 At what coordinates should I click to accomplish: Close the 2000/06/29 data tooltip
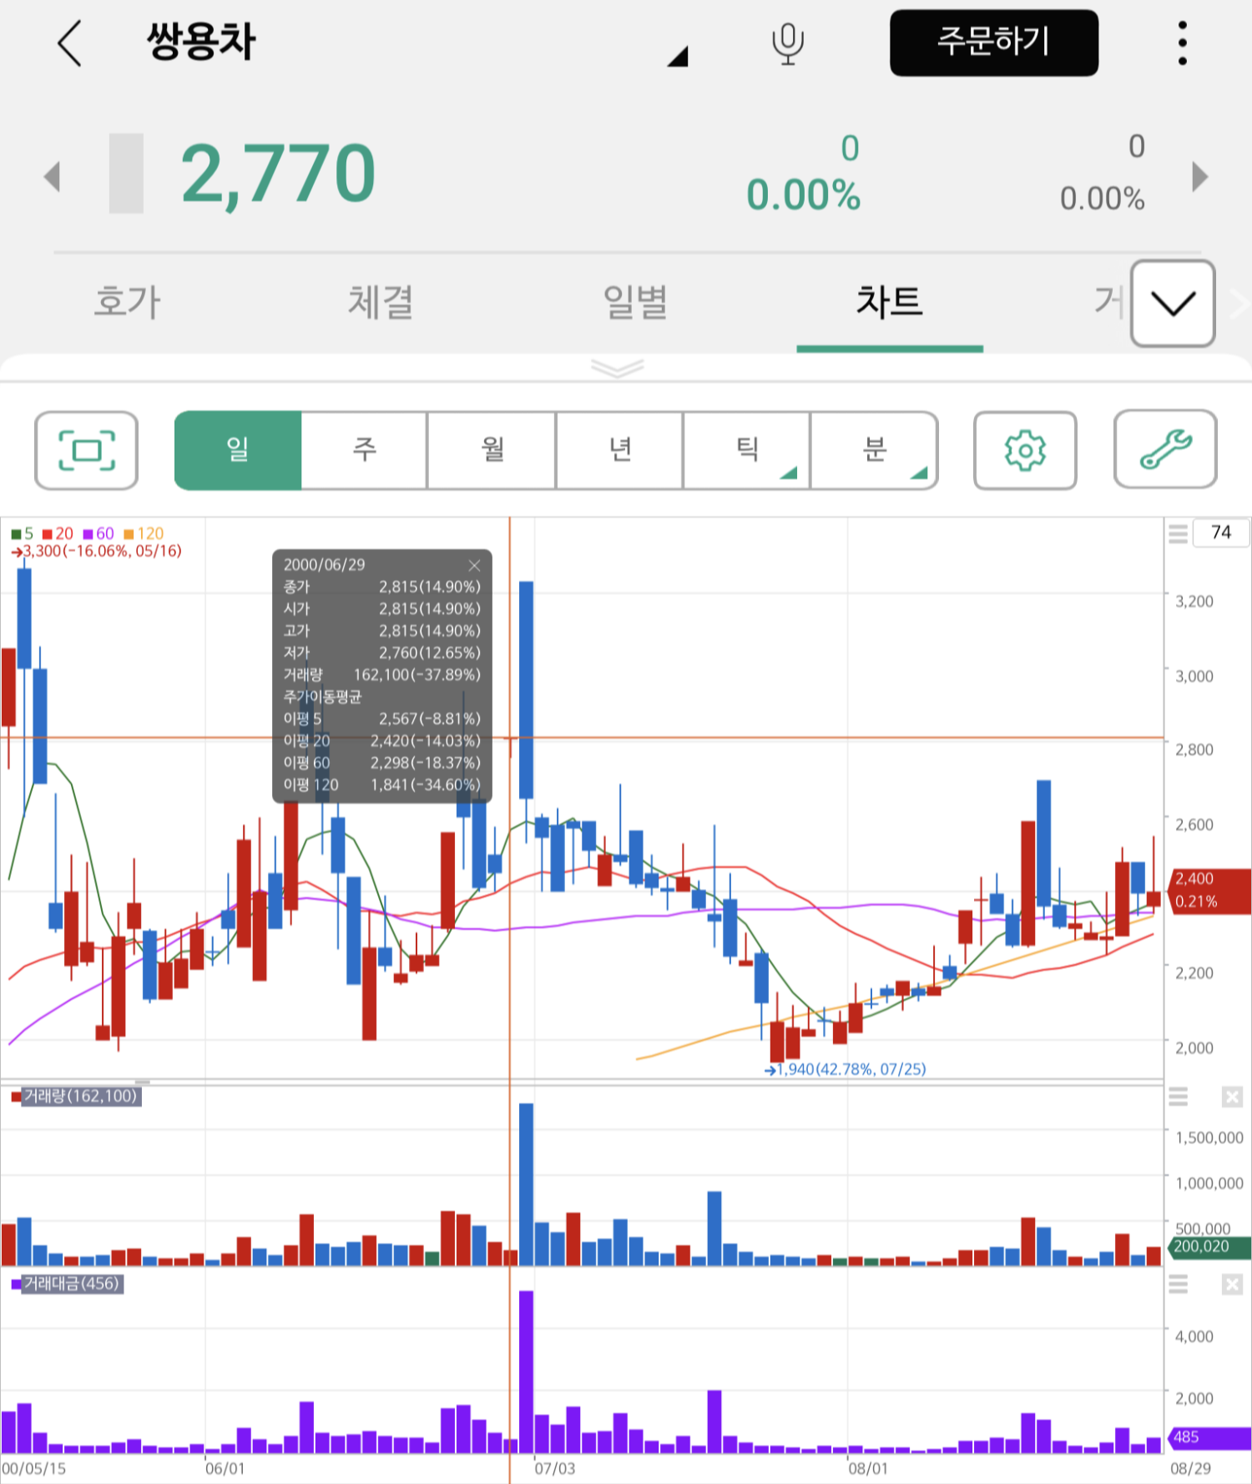(x=474, y=565)
